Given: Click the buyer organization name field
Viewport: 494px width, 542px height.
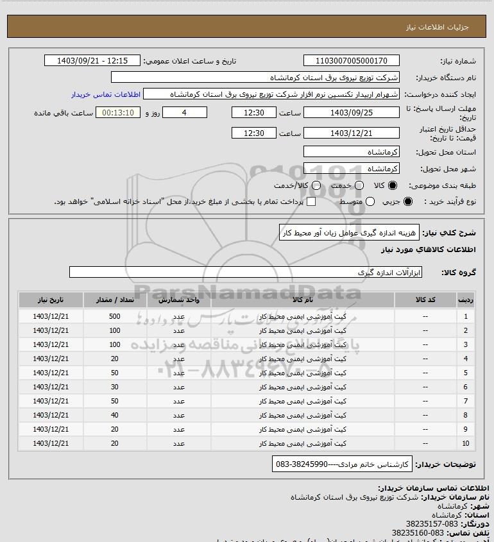Looking at the screenshot, I should (x=255, y=78).
